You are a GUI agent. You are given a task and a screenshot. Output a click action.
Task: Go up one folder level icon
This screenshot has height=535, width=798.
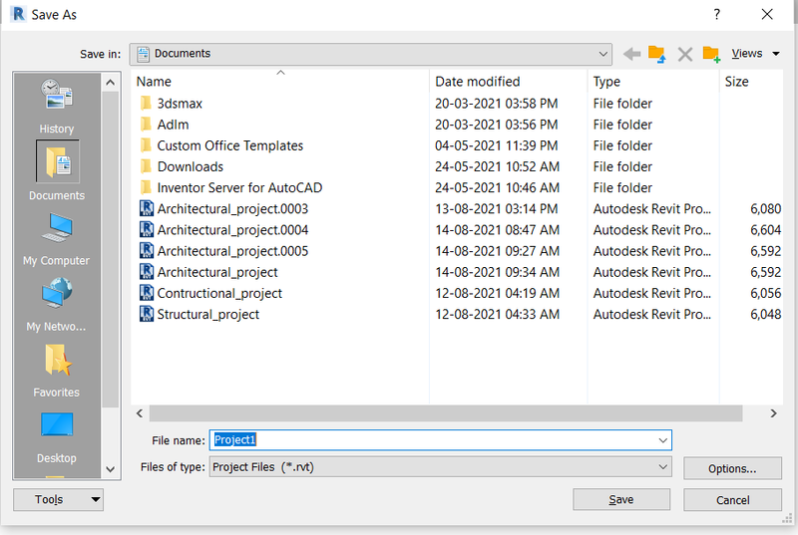coord(656,54)
